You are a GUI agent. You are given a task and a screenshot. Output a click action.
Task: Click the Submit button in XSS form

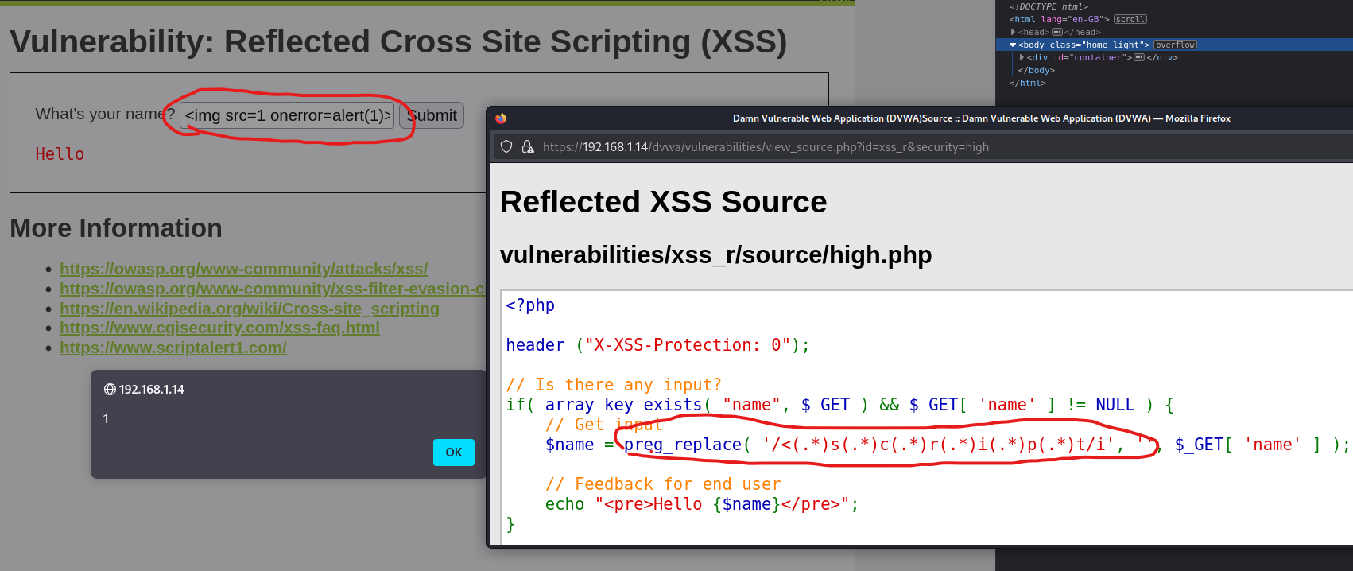point(432,115)
